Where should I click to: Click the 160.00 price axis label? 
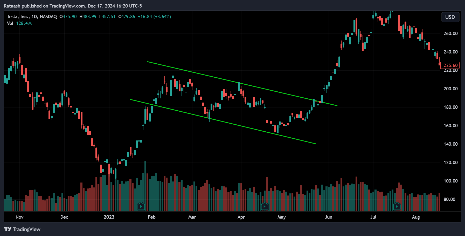450,126
